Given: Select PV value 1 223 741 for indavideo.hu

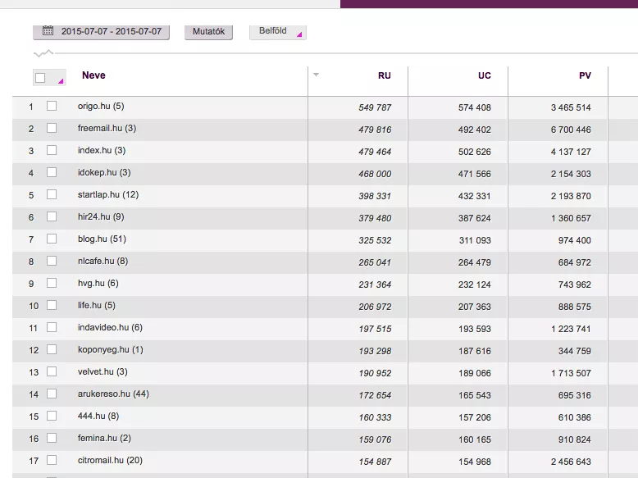Looking at the screenshot, I should (571, 329).
